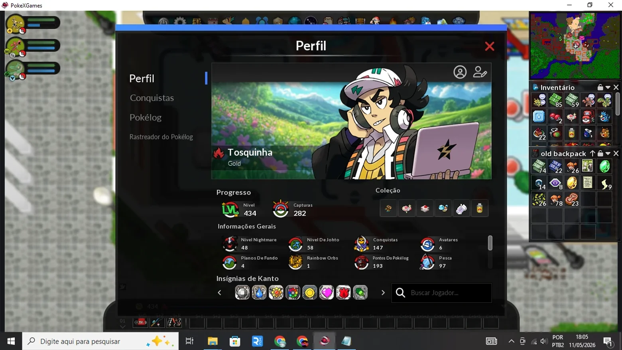The image size is (622, 350).
Task: Select the pokeballs stack in Inventário
Action: coord(555,117)
